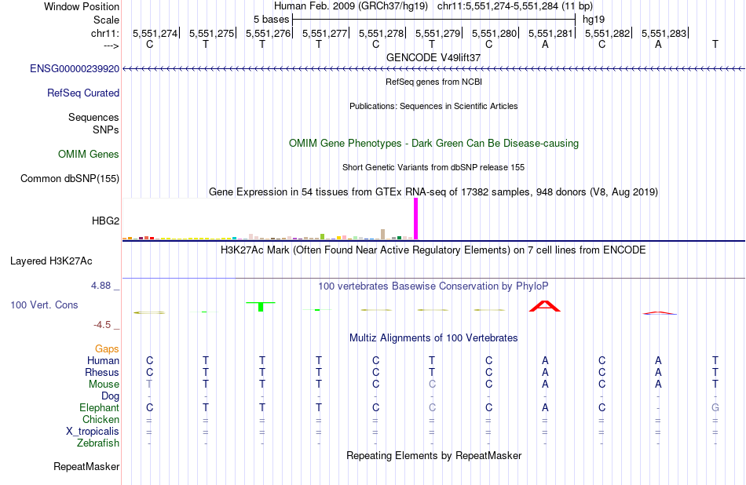Screen dimensions: 746x485
Task: Click the bright green bar in HBG2 expression chart
Action: click(x=323, y=236)
